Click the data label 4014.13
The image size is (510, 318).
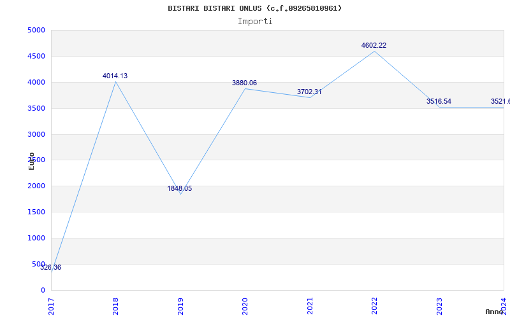(x=115, y=76)
